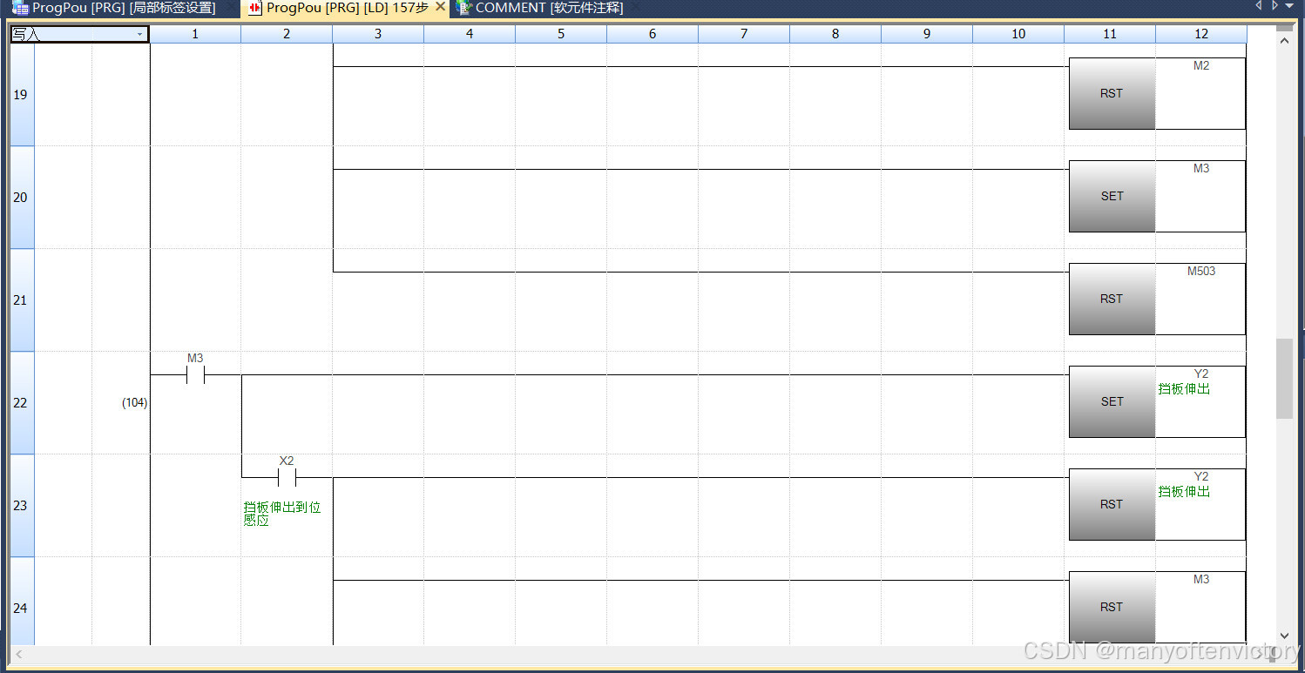Click the 挡板伸出到位感应 comment under X2
Viewport: 1305px width, 673px height.
[x=282, y=514]
